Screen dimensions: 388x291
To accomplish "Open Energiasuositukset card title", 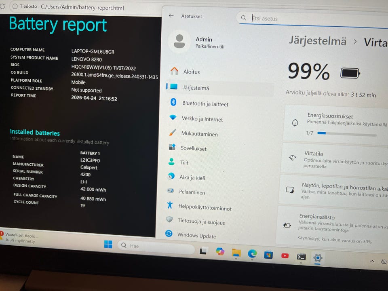I will pyautogui.click(x=330, y=116).
